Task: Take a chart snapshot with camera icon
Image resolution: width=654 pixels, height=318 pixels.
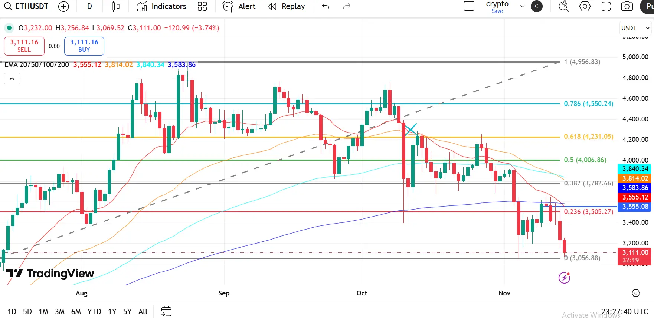Action: click(627, 6)
